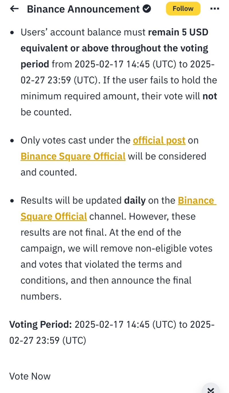Click the "and counted." text line
The width and height of the screenshot is (229, 393).
pyautogui.click(x=49, y=172)
